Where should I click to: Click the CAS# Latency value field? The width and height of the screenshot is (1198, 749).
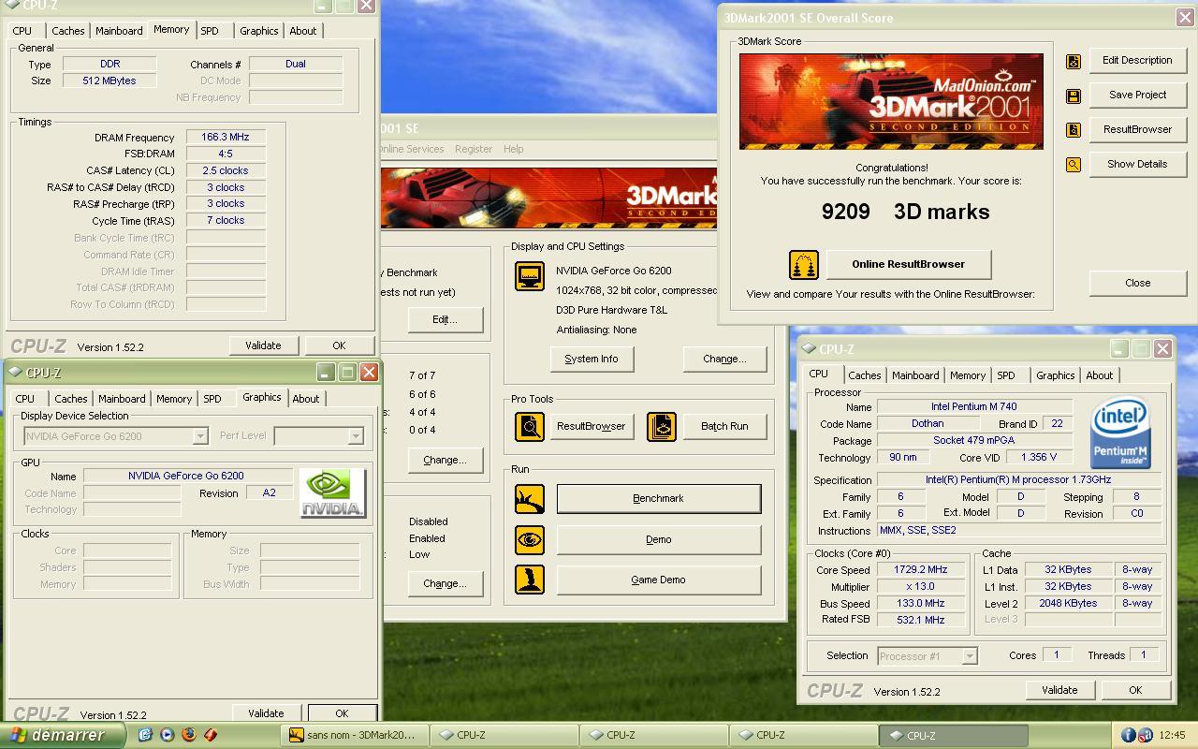pos(226,171)
